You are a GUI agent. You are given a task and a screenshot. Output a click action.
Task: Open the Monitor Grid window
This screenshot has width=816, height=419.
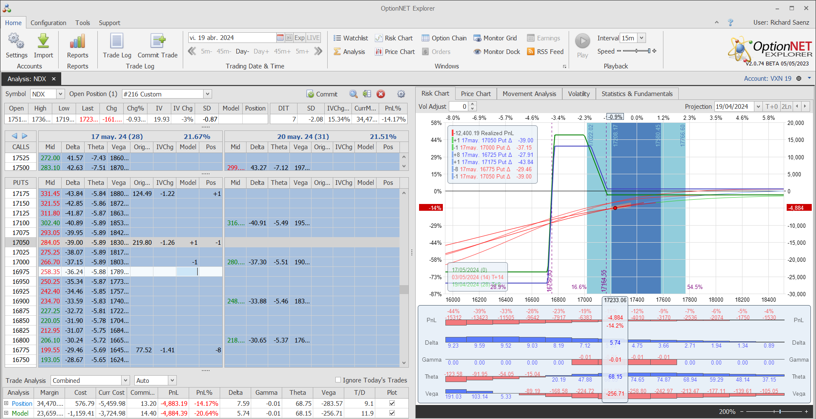[495, 38]
